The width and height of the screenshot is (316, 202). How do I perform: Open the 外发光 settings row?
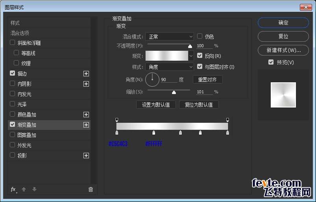[x=49, y=145]
